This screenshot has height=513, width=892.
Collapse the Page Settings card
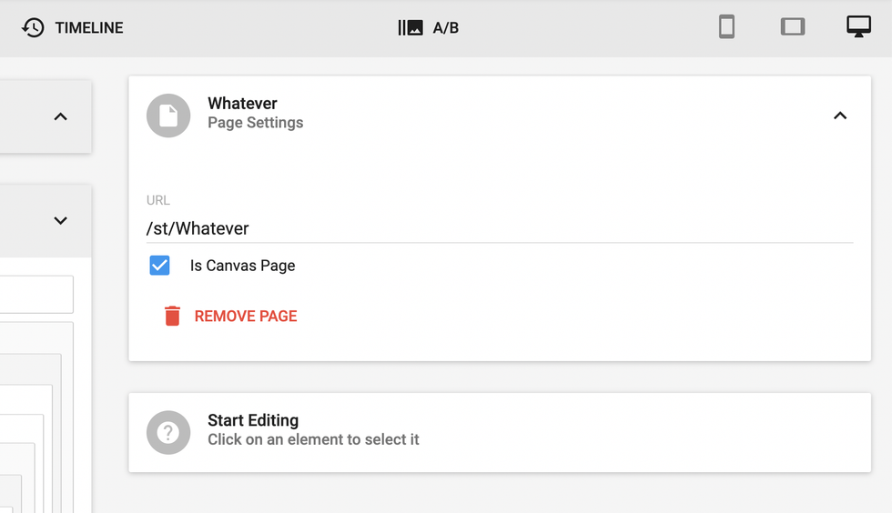point(840,116)
